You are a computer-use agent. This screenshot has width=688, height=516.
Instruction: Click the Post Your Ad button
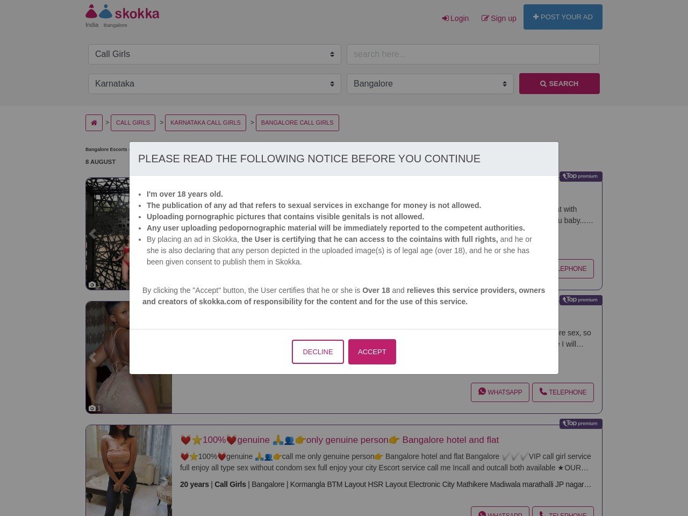point(563,17)
